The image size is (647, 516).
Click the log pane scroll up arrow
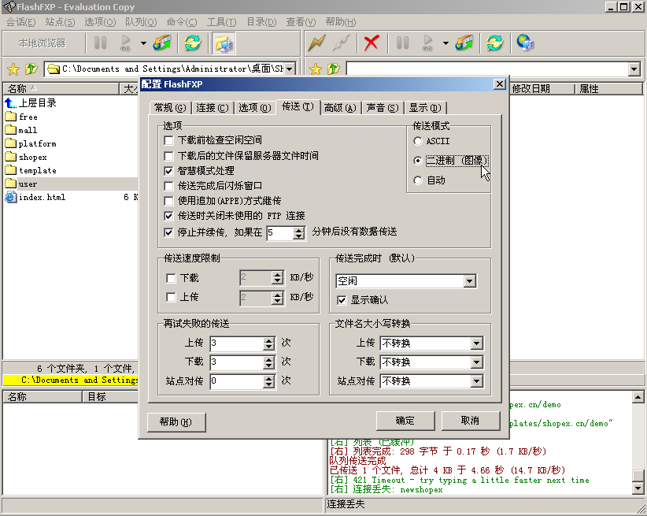638,397
